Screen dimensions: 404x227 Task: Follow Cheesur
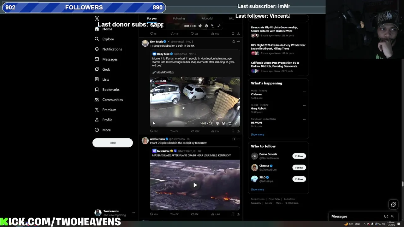pyautogui.click(x=299, y=168)
